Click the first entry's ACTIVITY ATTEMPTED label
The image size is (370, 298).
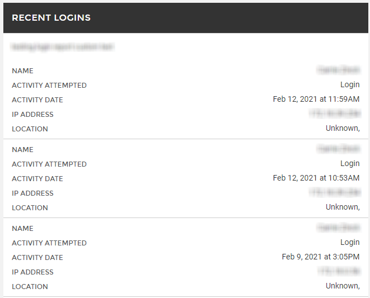[49, 86]
